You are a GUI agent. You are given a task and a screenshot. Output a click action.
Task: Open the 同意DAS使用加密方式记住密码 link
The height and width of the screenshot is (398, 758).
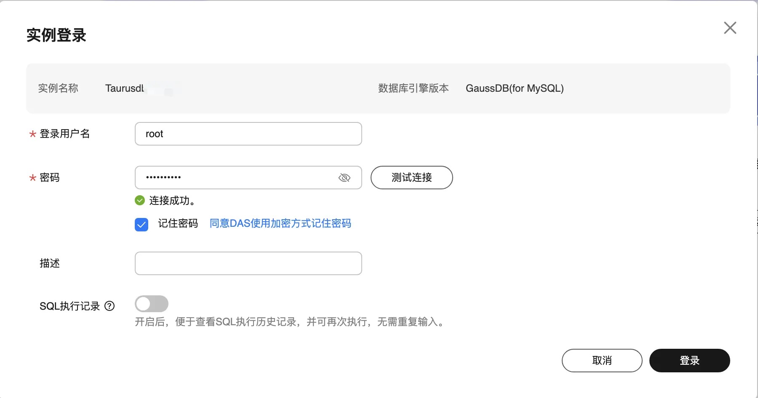pos(280,223)
